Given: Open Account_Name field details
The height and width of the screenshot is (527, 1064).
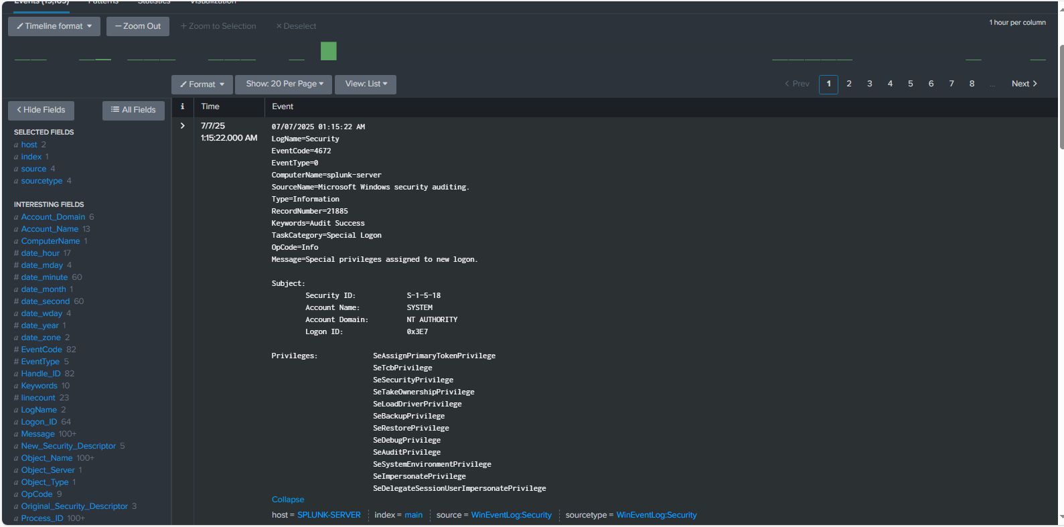Looking at the screenshot, I should pos(50,229).
